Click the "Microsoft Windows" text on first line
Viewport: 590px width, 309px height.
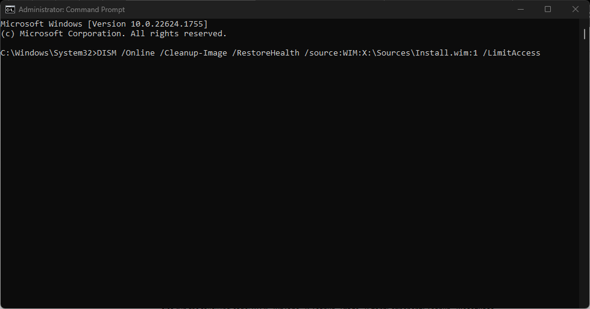click(42, 24)
